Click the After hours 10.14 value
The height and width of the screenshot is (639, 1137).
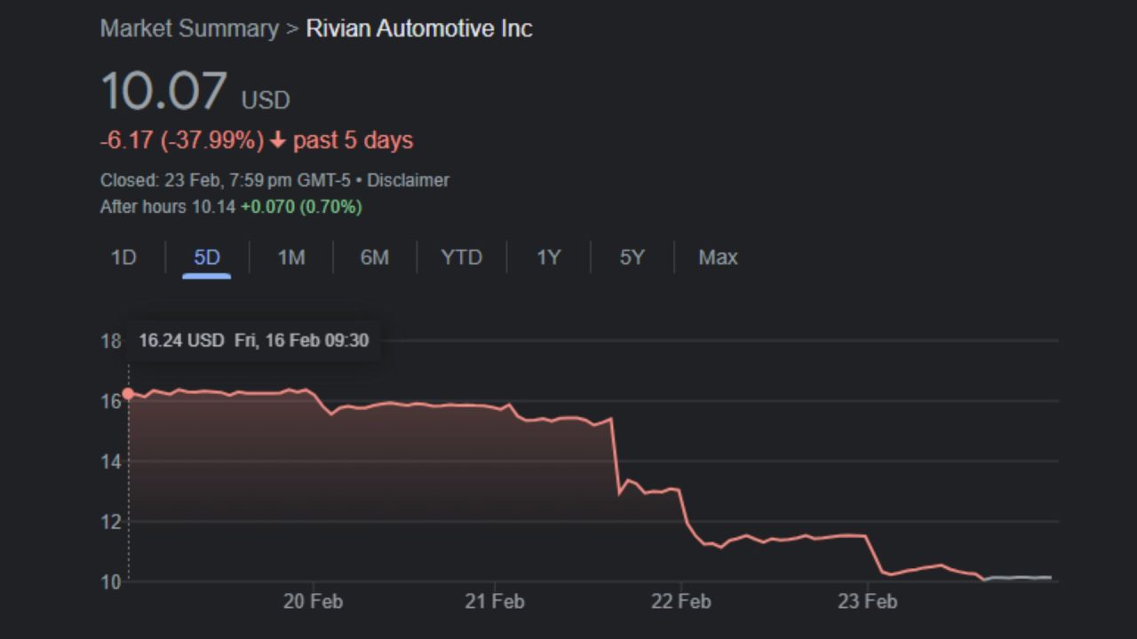tap(168, 207)
